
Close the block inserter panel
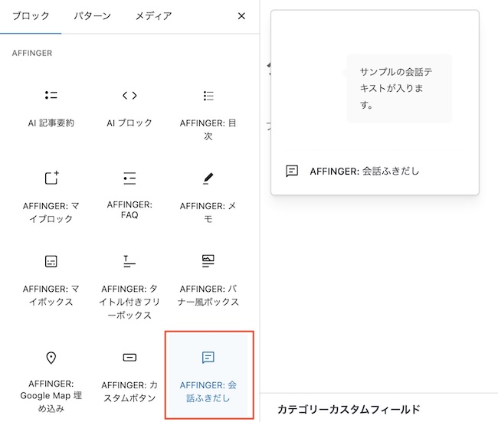241,16
